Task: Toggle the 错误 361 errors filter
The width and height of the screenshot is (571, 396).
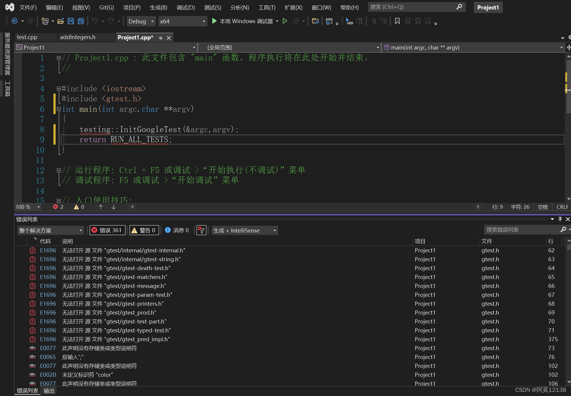Action: (x=107, y=230)
